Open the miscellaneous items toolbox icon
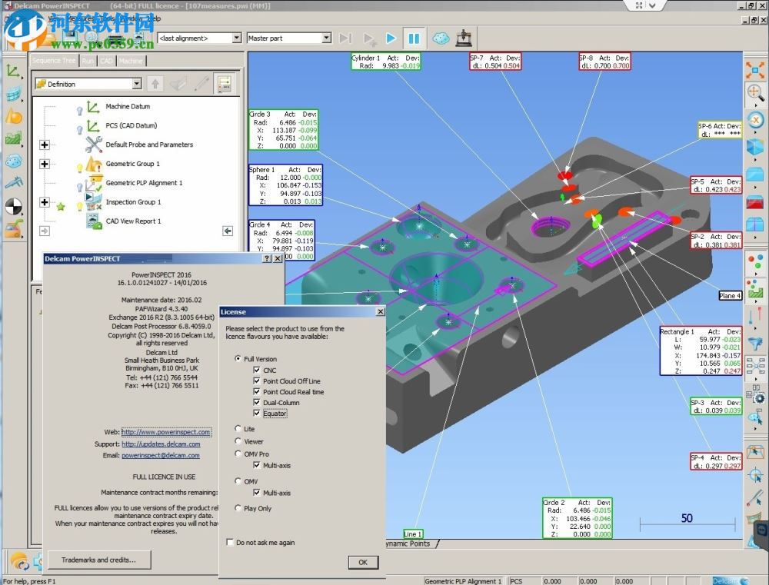Image resolution: width=769 pixels, height=585 pixels. [13, 228]
